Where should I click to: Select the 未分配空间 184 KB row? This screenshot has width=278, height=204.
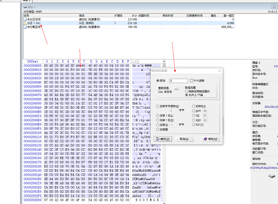(x=129, y=27)
